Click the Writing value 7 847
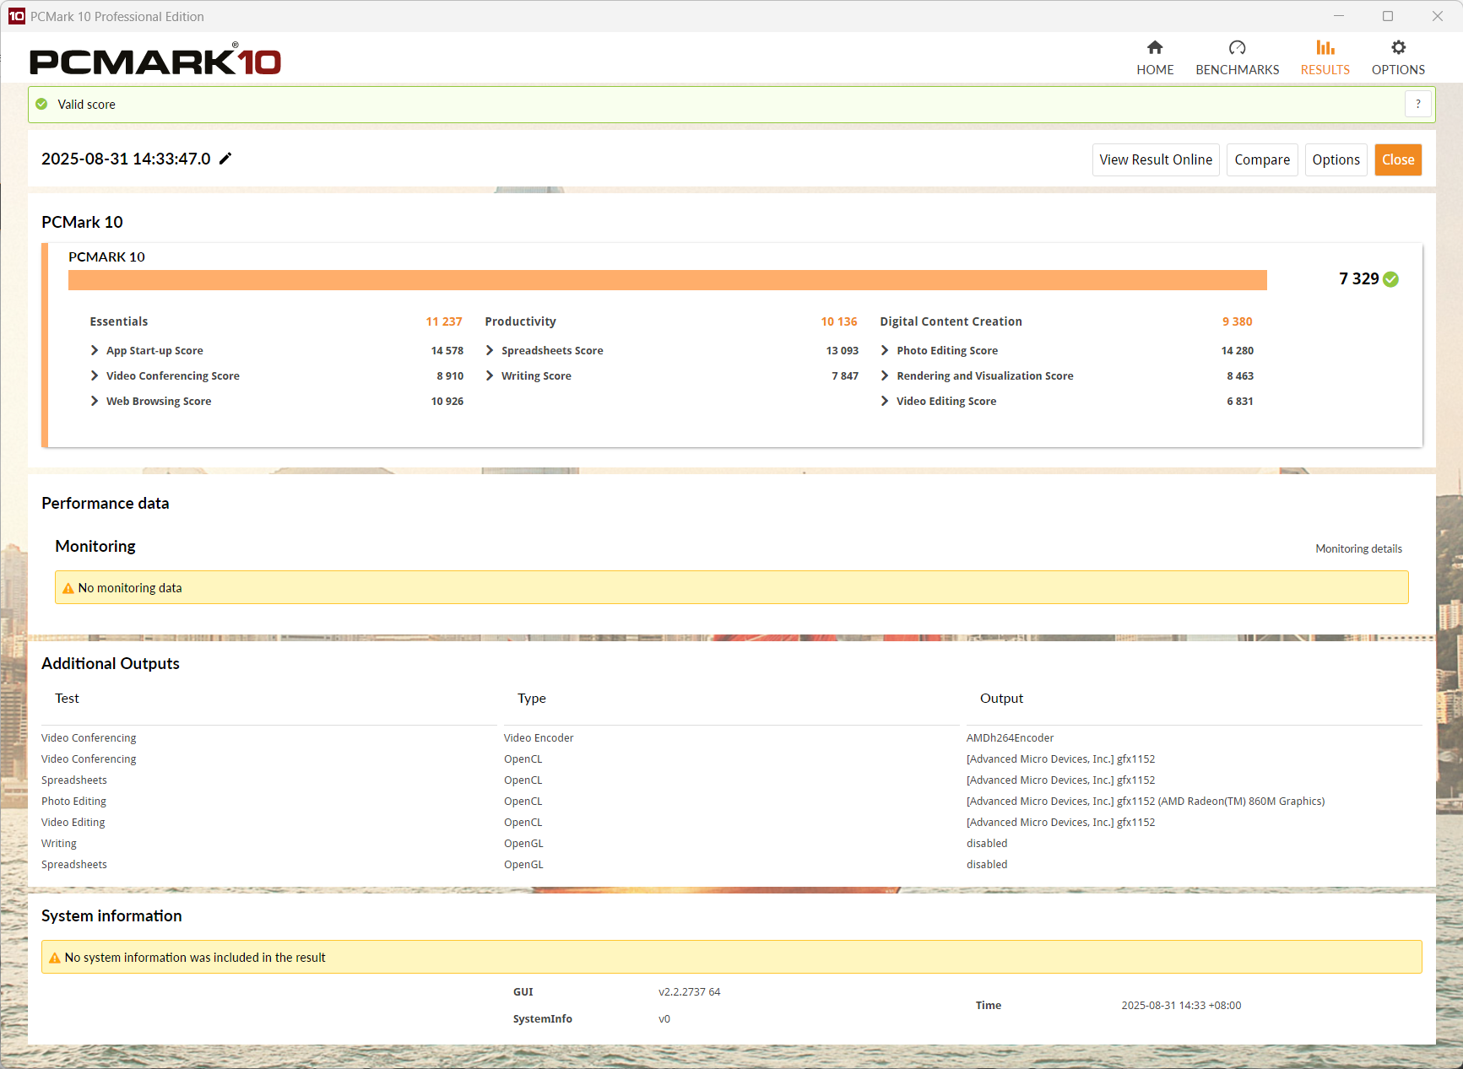Screen dimensions: 1463x1069 point(845,375)
